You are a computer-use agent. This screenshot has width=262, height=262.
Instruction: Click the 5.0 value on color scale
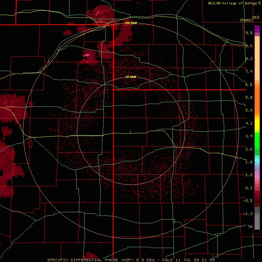[249, 110]
